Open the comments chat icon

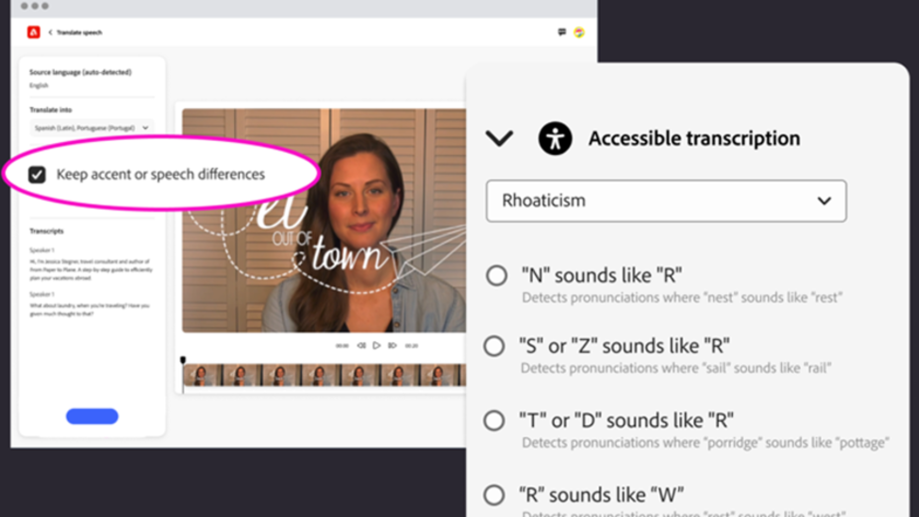[562, 32]
